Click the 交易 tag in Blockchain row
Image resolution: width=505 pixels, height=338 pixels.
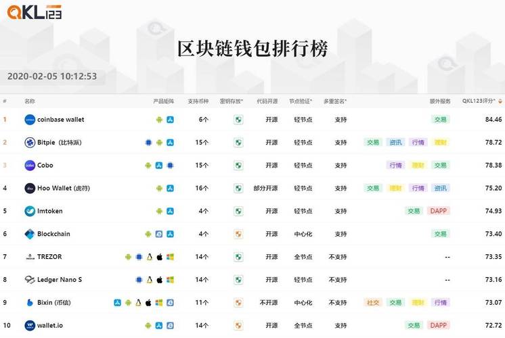tap(440, 234)
